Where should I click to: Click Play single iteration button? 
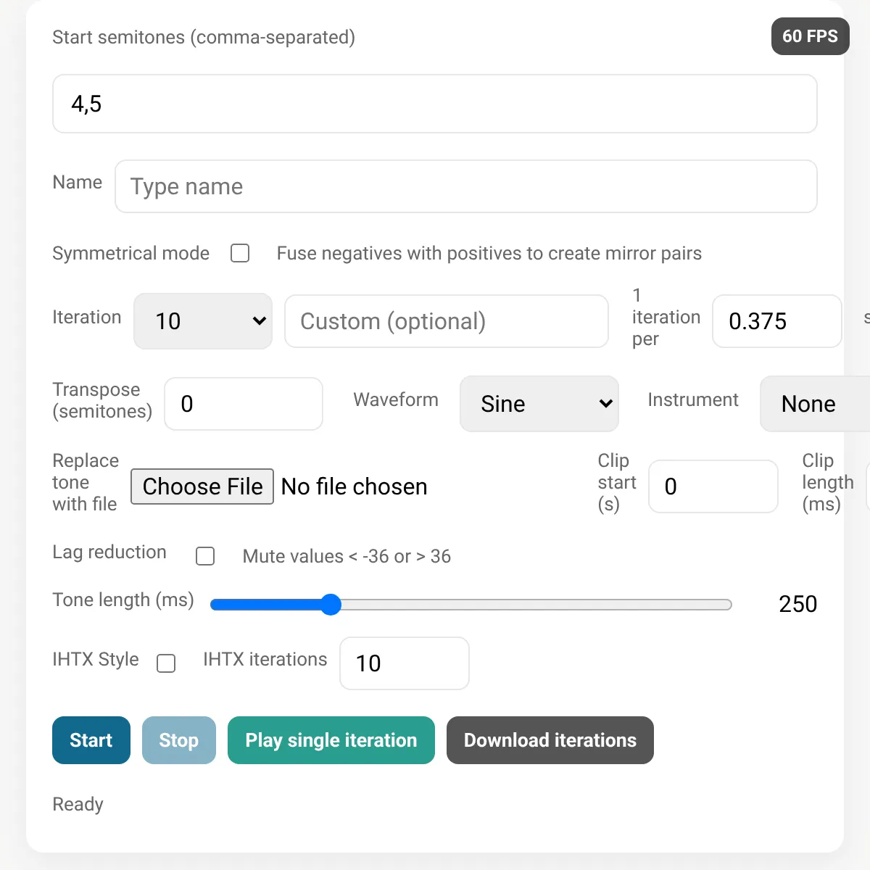pyautogui.click(x=331, y=740)
